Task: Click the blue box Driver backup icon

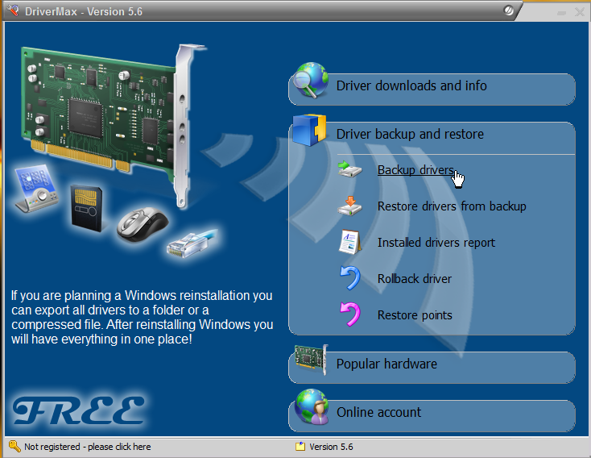Action: coord(310,131)
